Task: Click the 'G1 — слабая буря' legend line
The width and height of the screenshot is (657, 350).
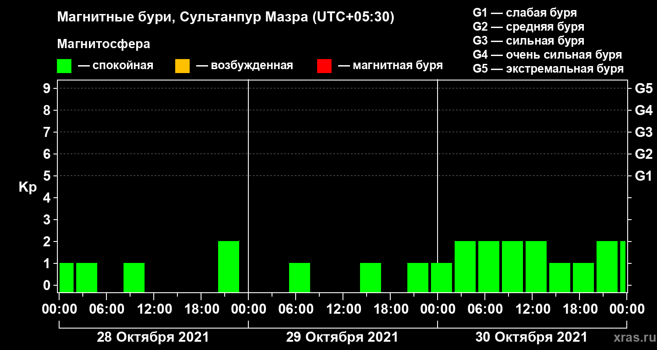Action: pos(525,12)
